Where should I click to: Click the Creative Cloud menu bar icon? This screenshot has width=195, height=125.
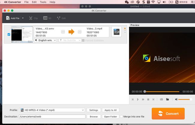click(x=132, y=2)
